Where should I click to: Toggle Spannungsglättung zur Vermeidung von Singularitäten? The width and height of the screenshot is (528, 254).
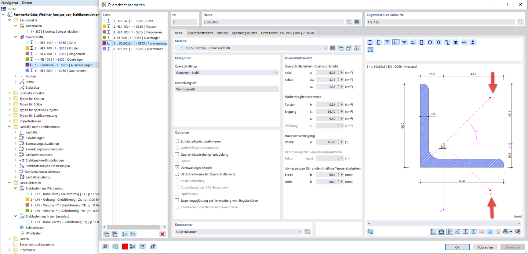pos(177,200)
